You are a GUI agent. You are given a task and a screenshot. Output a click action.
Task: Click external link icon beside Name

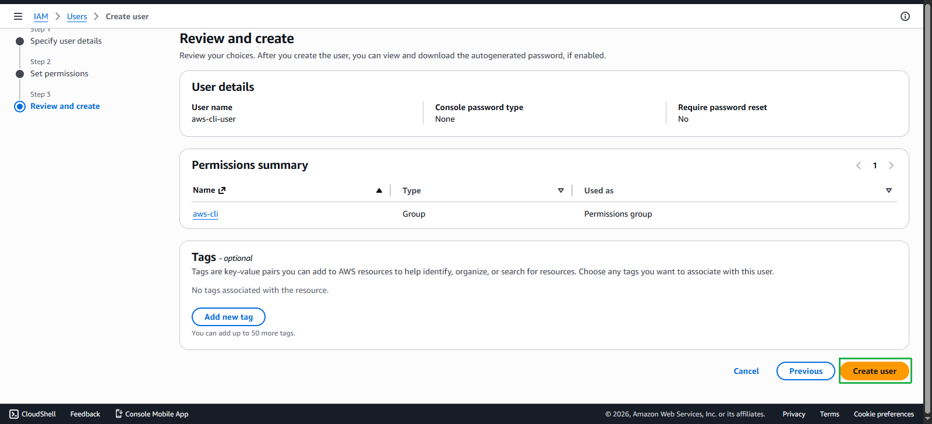click(222, 190)
